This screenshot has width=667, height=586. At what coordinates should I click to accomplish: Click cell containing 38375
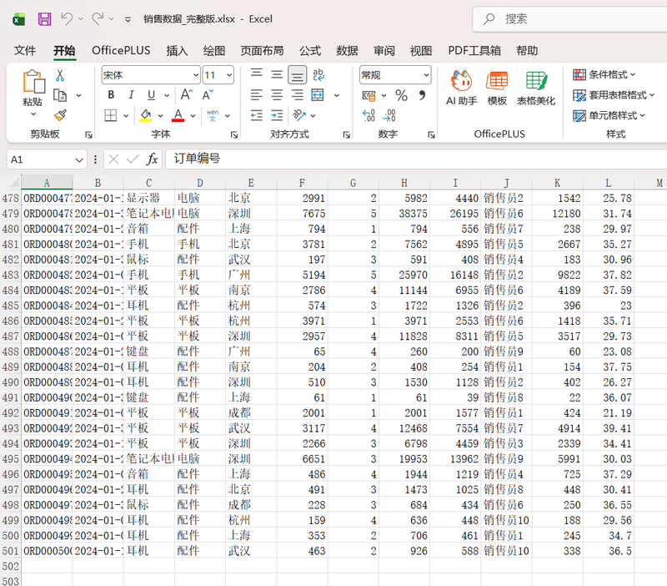pos(404,214)
